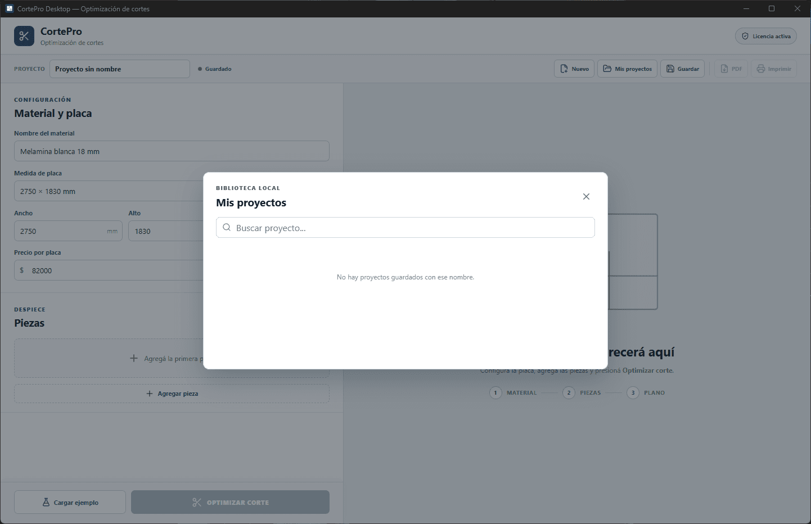
Task: Click the CortePro scissors logo icon
Action: click(24, 36)
